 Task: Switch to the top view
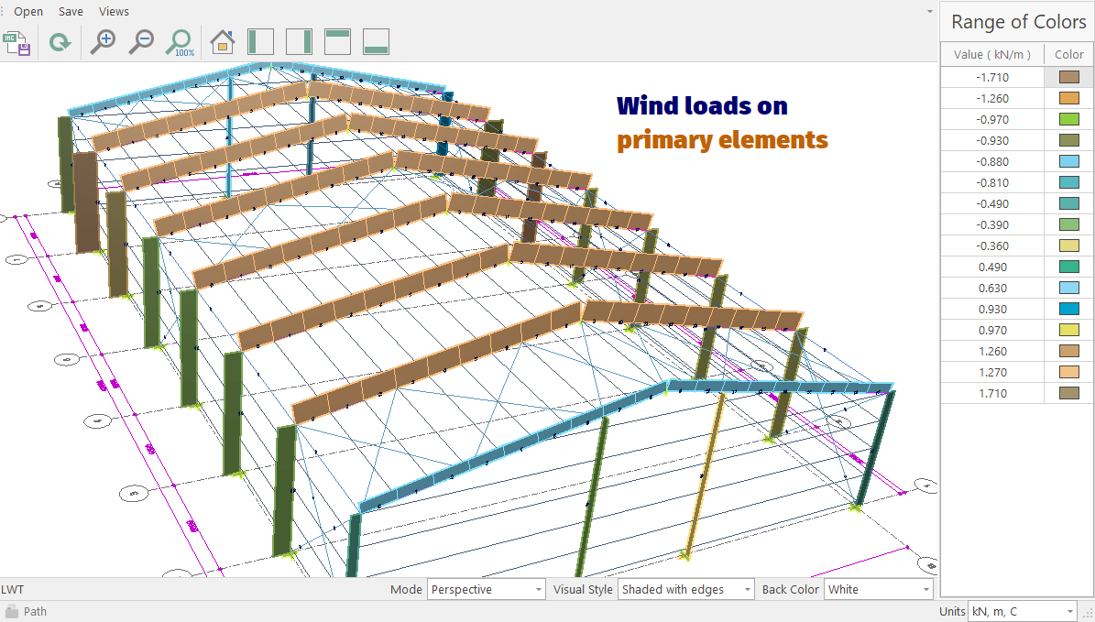pos(338,42)
